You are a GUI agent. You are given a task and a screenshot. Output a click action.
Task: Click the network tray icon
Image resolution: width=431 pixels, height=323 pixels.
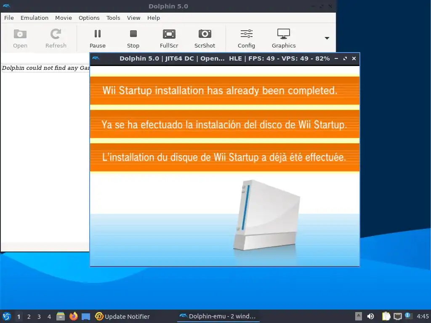click(x=397, y=316)
